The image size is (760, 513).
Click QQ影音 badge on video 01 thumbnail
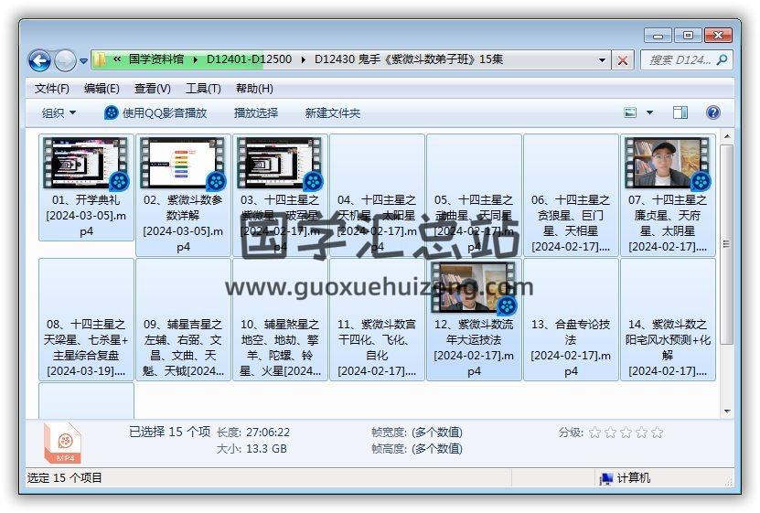pos(119,182)
